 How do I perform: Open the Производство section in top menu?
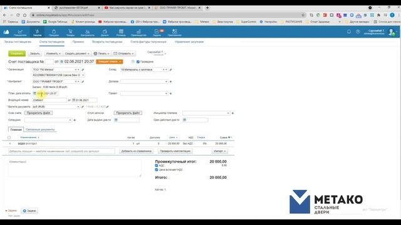pyautogui.click(x=138, y=32)
